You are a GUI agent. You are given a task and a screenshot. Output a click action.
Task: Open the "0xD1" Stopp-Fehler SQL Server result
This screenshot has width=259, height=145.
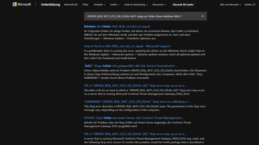click(131, 66)
